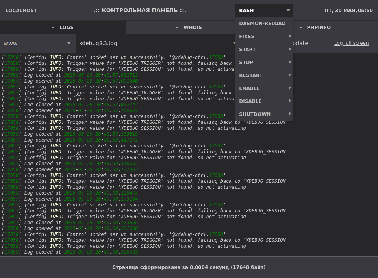The image size is (378, 278).
Task: Open the SHUTDOWN submenu
Action: [264, 114]
